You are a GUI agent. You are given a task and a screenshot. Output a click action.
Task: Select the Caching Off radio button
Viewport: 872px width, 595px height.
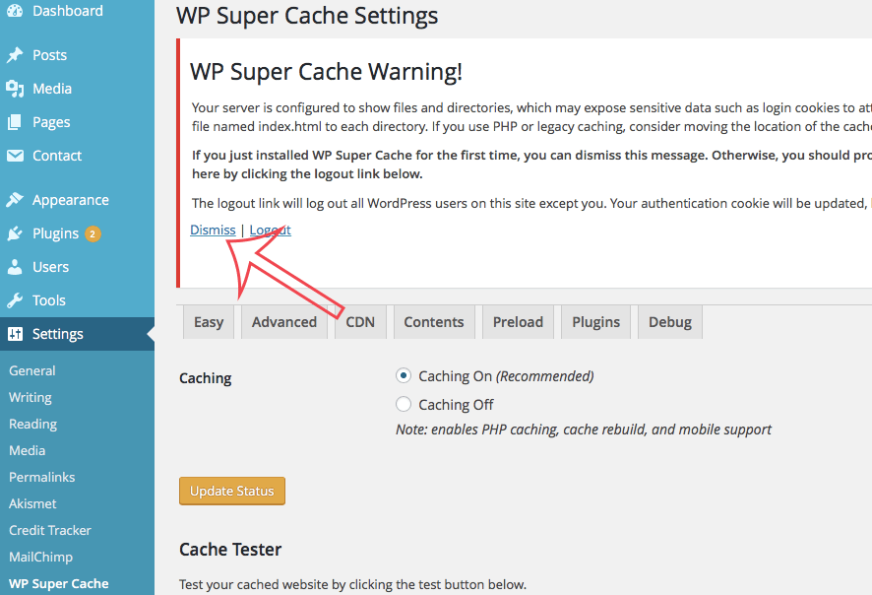(x=404, y=404)
